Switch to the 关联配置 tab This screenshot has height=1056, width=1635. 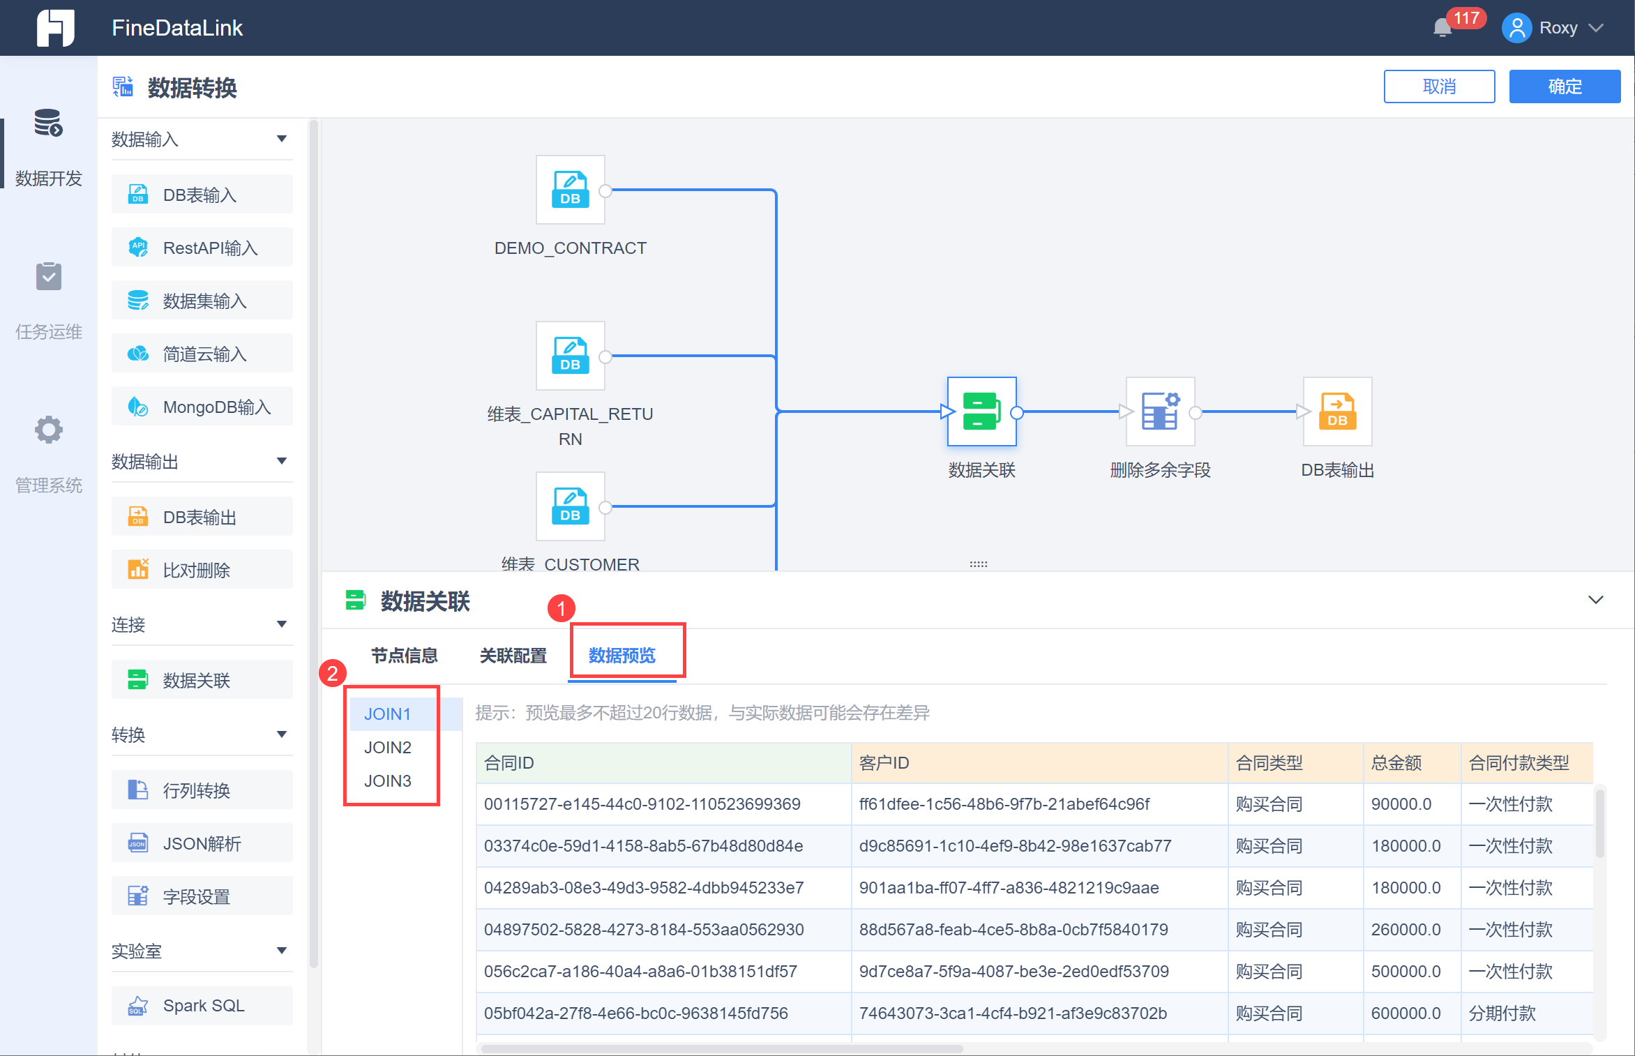coord(513,656)
